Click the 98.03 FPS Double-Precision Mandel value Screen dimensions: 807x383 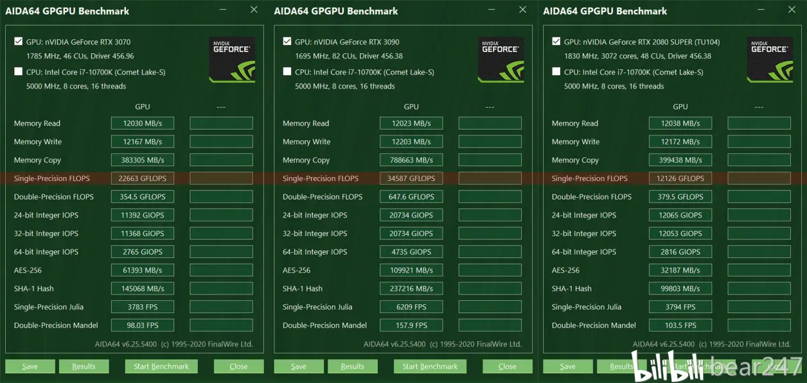142,325
